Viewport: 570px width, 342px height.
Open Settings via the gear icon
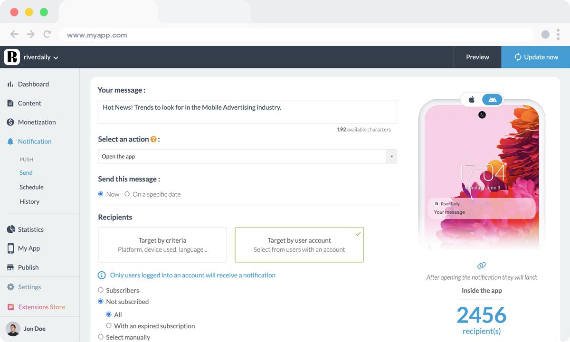click(x=10, y=287)
